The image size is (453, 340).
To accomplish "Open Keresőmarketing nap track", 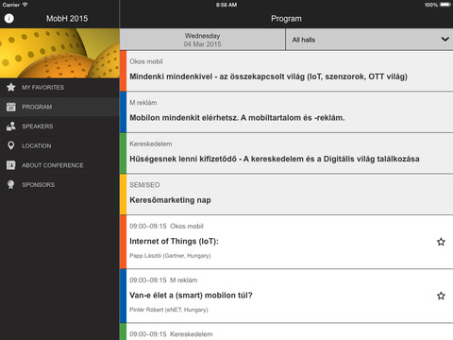I will tap(286, 195).
